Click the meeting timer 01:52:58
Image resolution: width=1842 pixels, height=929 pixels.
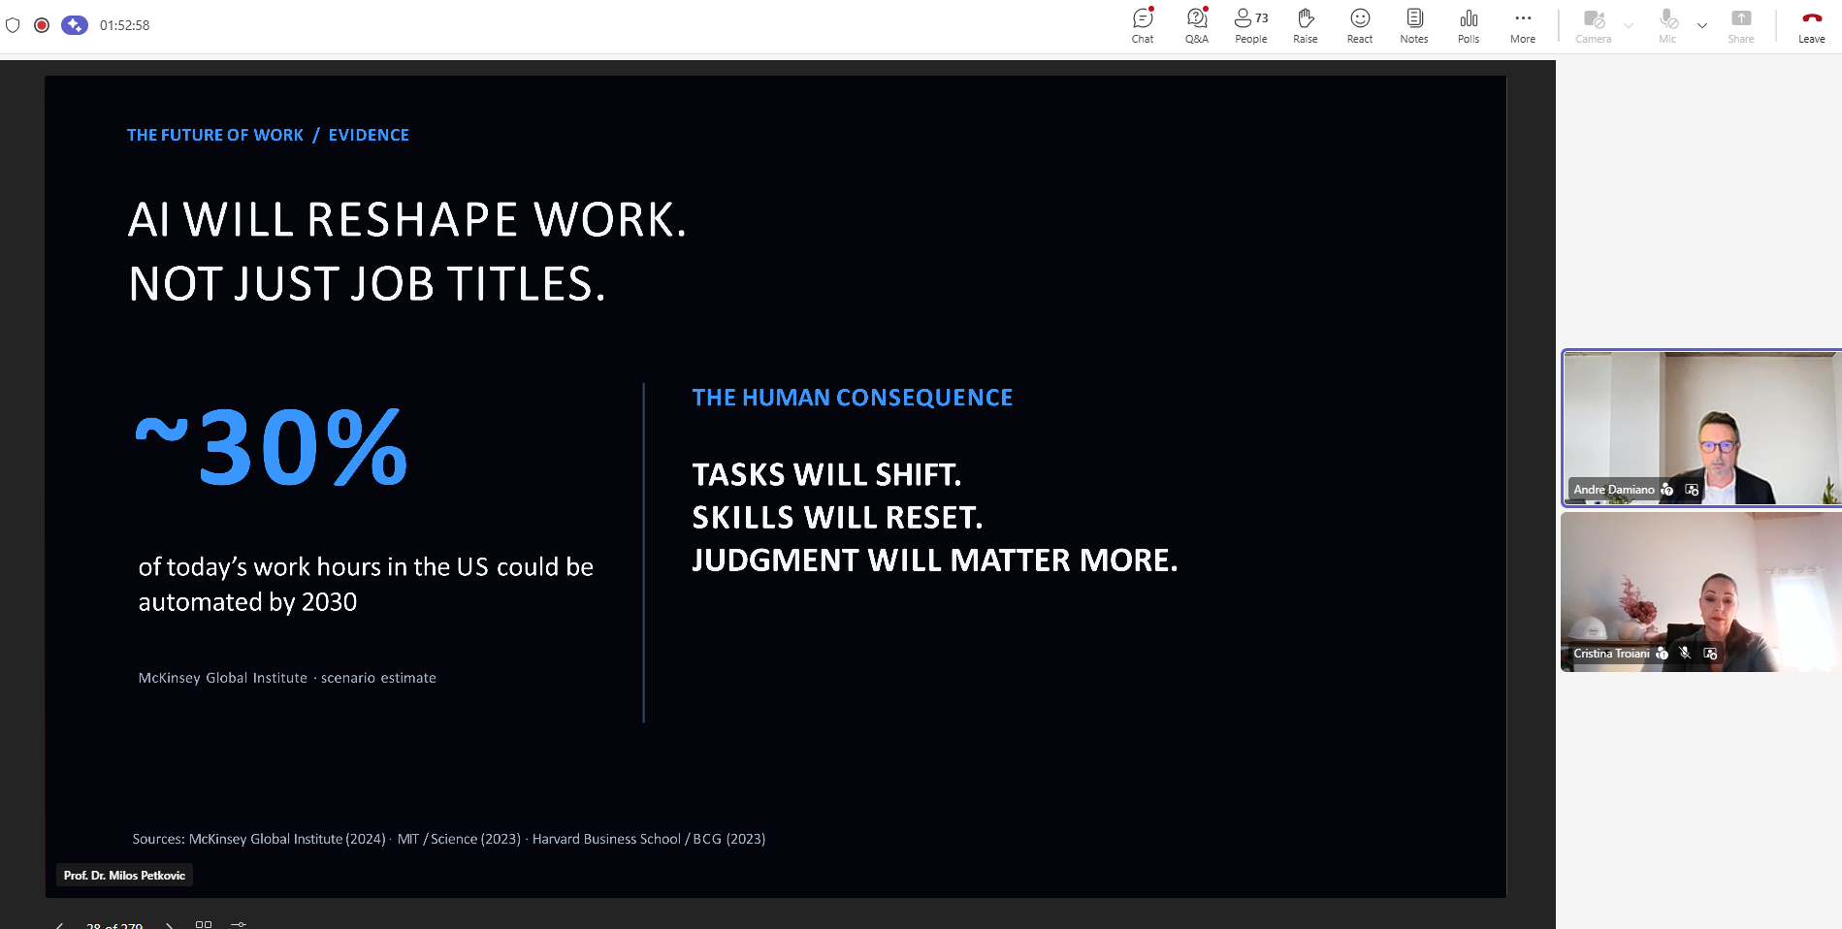pos(124,25)
